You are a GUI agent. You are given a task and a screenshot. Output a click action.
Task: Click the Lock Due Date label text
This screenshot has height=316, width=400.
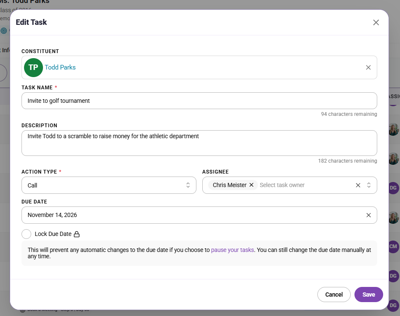53,234
